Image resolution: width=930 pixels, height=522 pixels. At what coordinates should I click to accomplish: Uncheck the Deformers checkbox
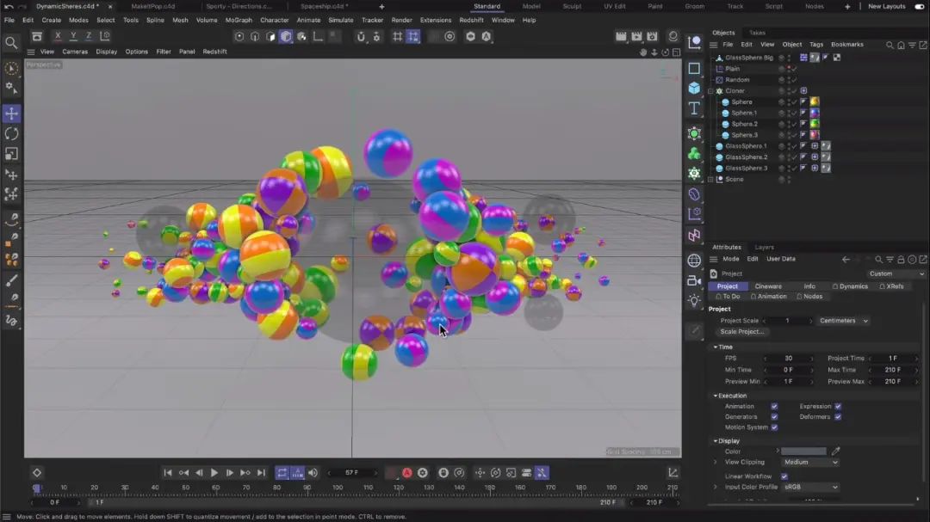(x=838, y=417)
